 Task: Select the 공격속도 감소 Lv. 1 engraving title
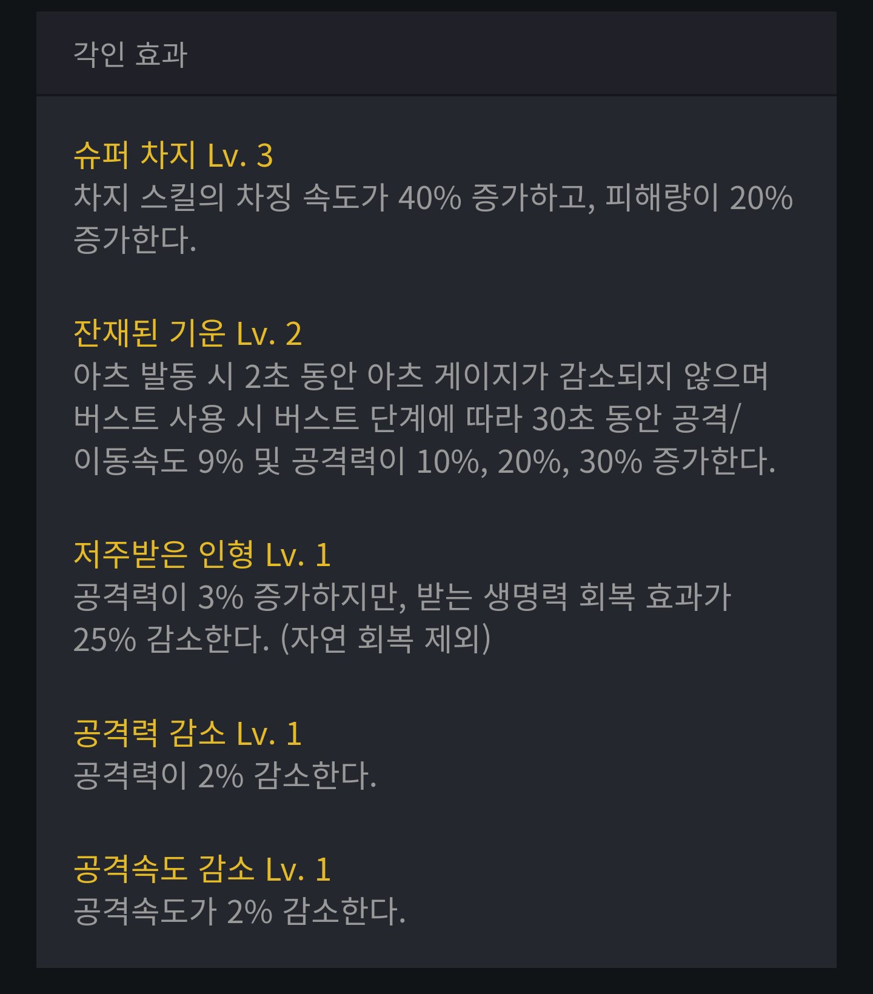point(202,869)
